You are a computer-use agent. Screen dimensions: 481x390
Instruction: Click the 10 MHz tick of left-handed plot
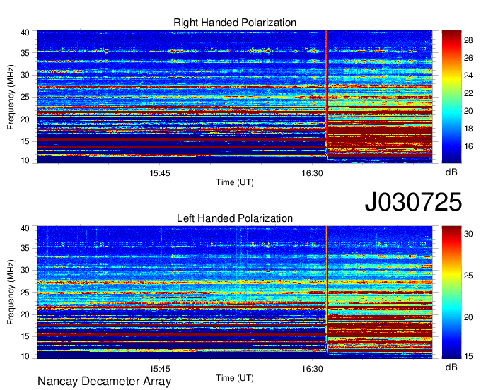click(25, 356)
